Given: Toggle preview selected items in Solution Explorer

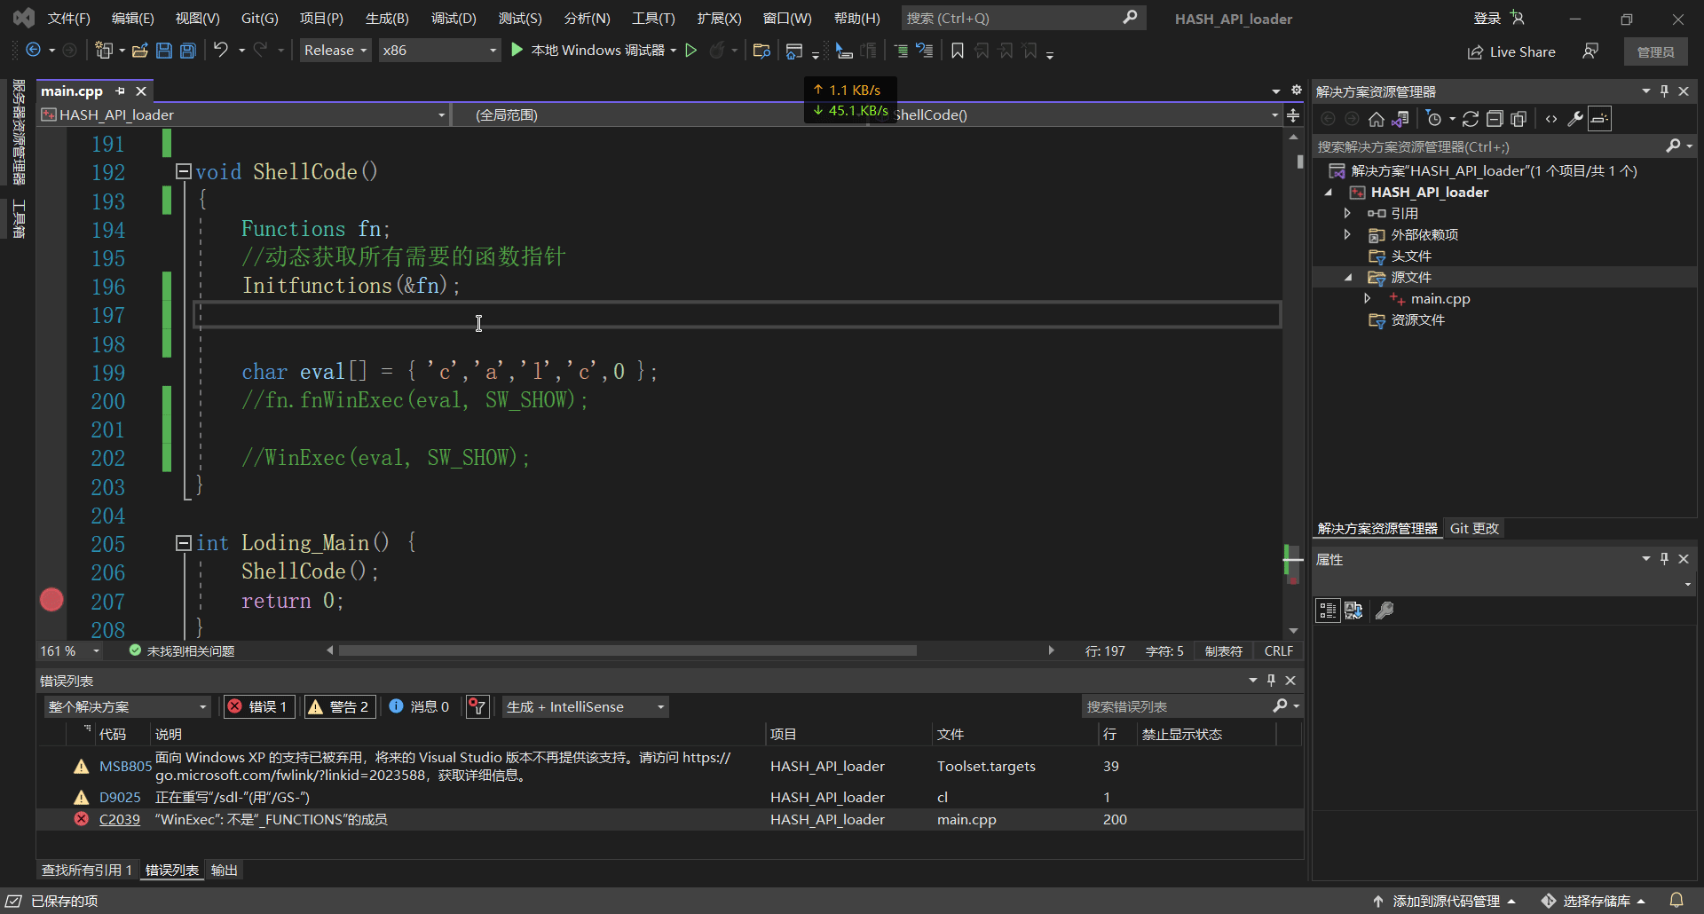Looking at the screenshot, I should pos(1599,119).
